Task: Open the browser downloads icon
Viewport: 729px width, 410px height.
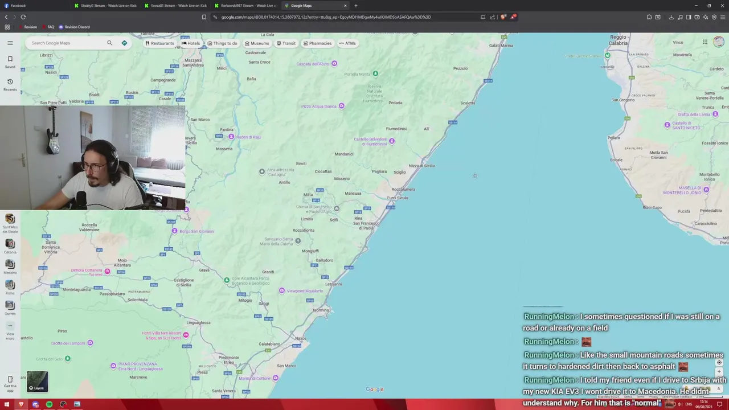Action: click(671, 17)
